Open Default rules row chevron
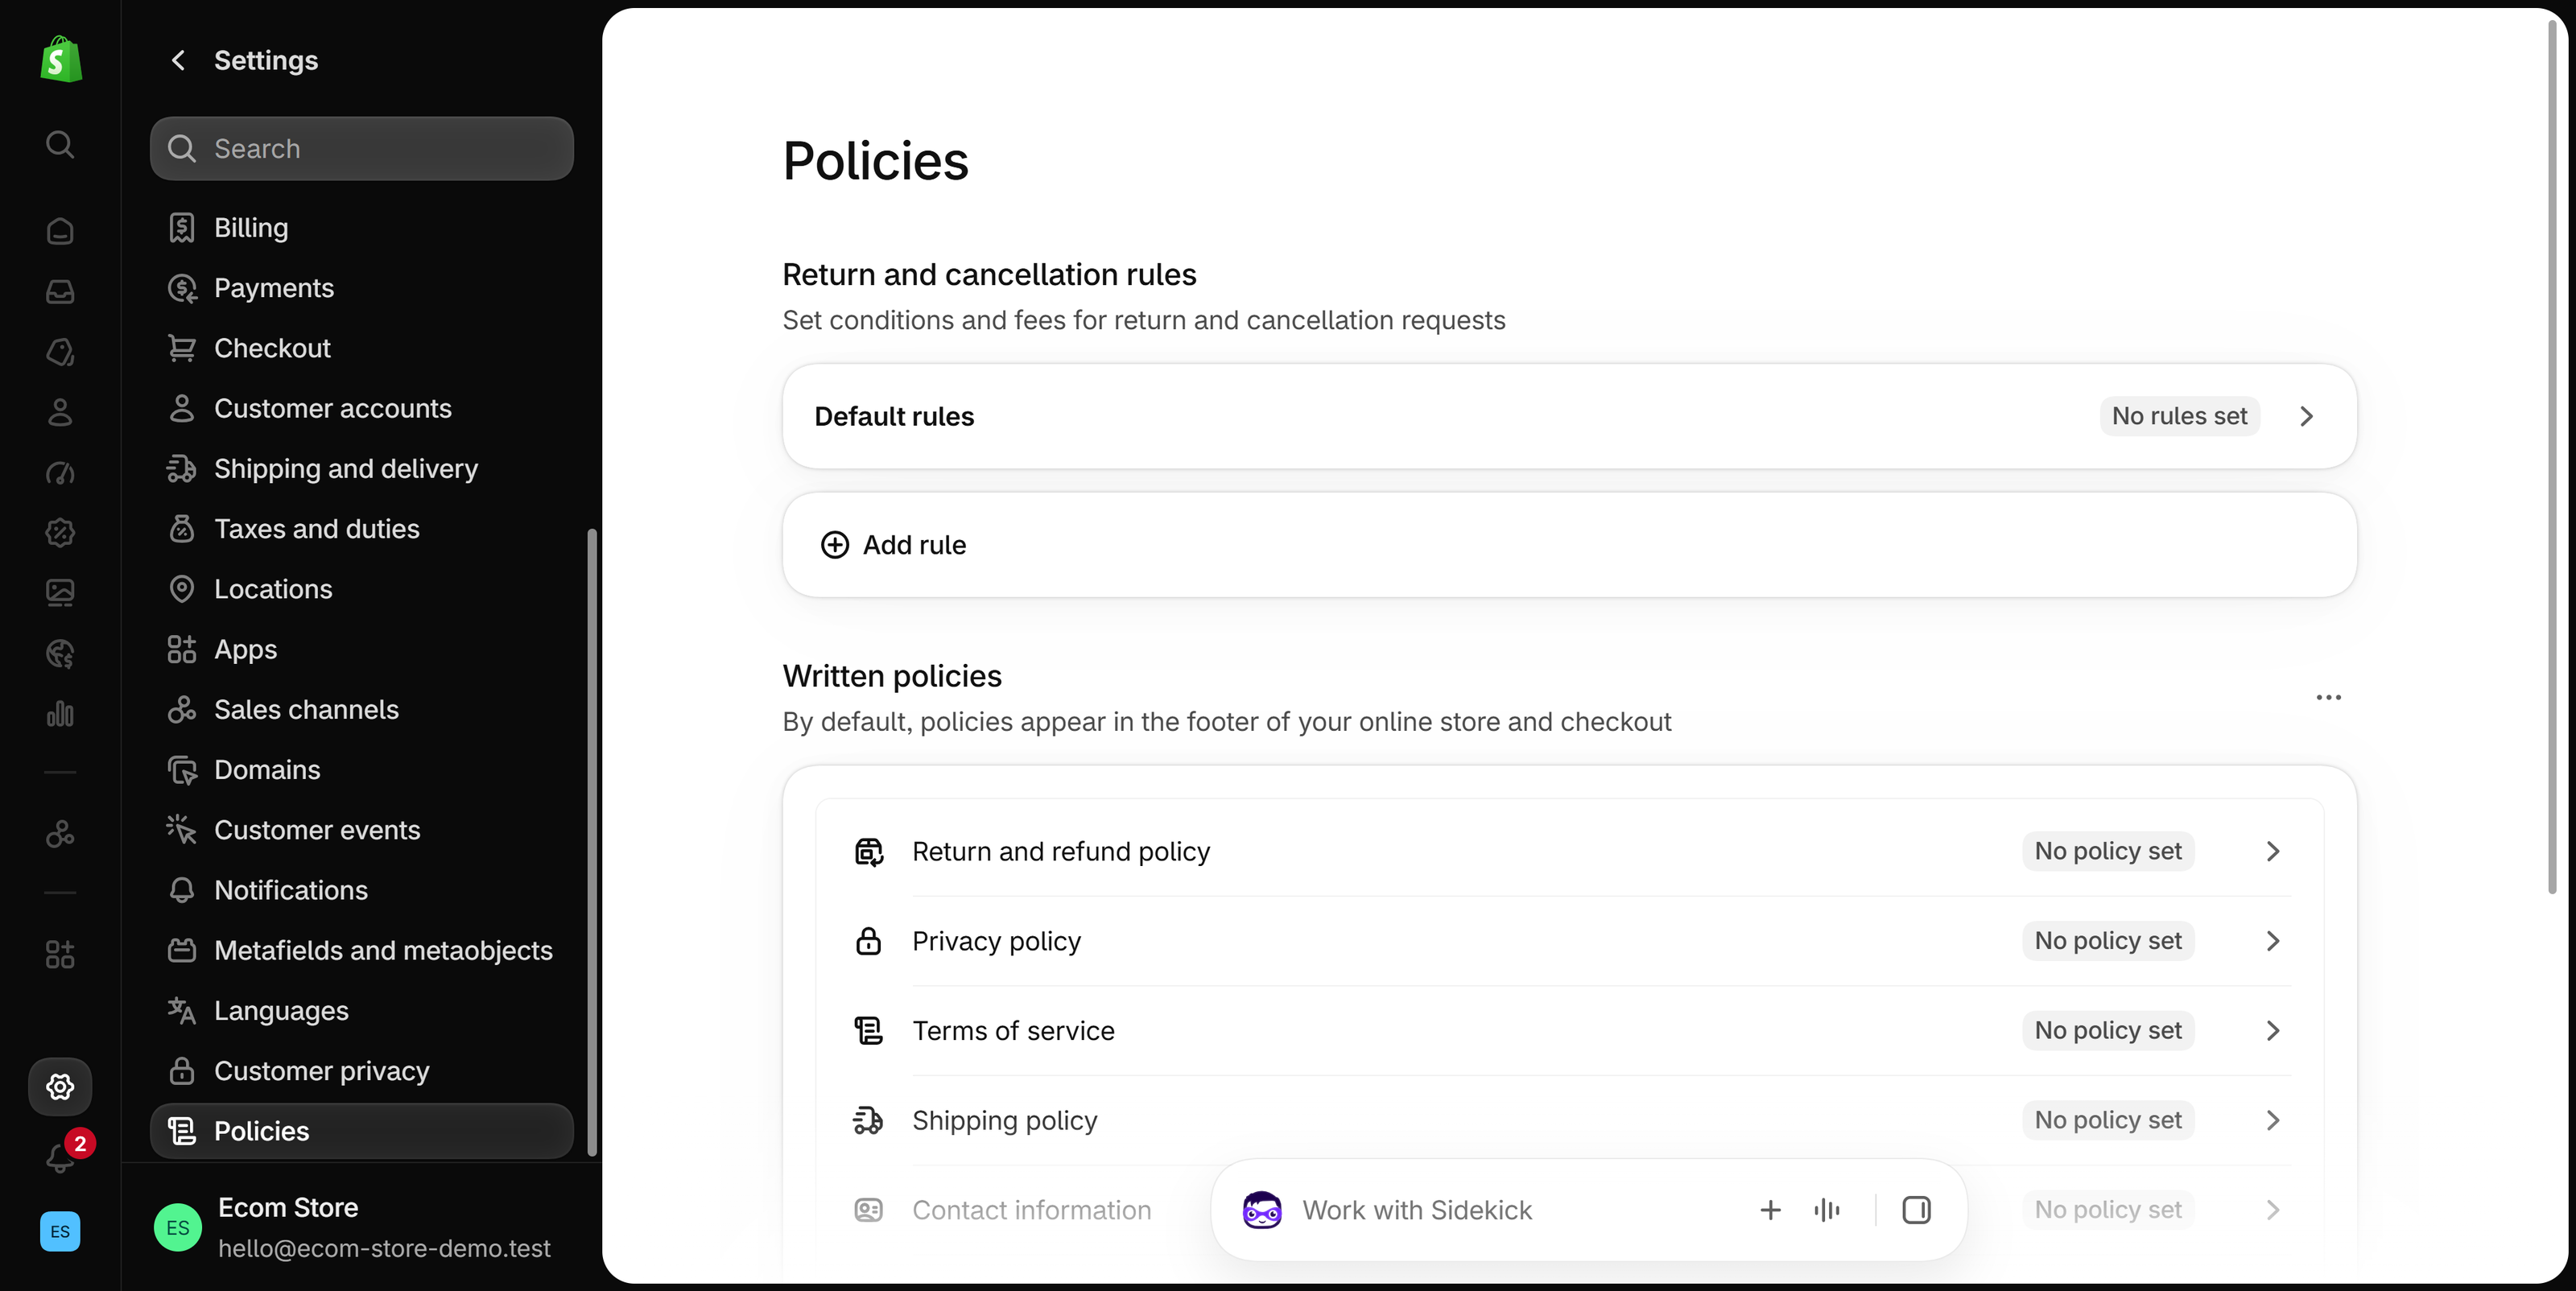This screenshot has height=1291, width=2576. click(2307, 416)
